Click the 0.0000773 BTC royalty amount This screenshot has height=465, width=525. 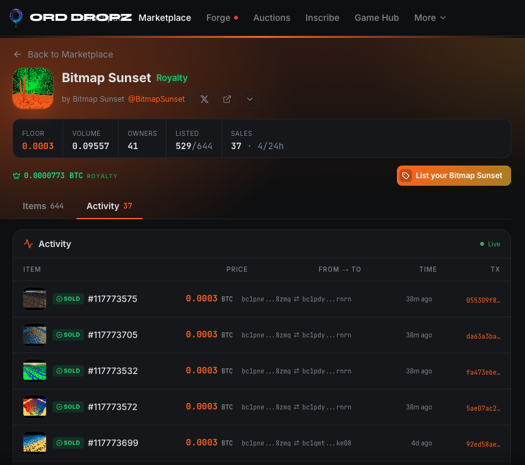tap(53, 176)
